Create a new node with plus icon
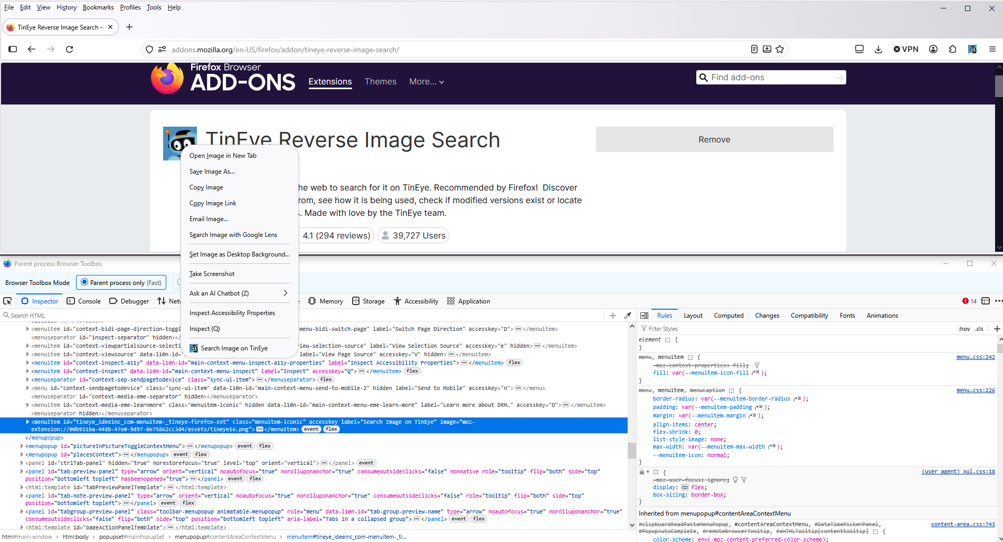This screenshot has height=542, width=1003. 613,316
